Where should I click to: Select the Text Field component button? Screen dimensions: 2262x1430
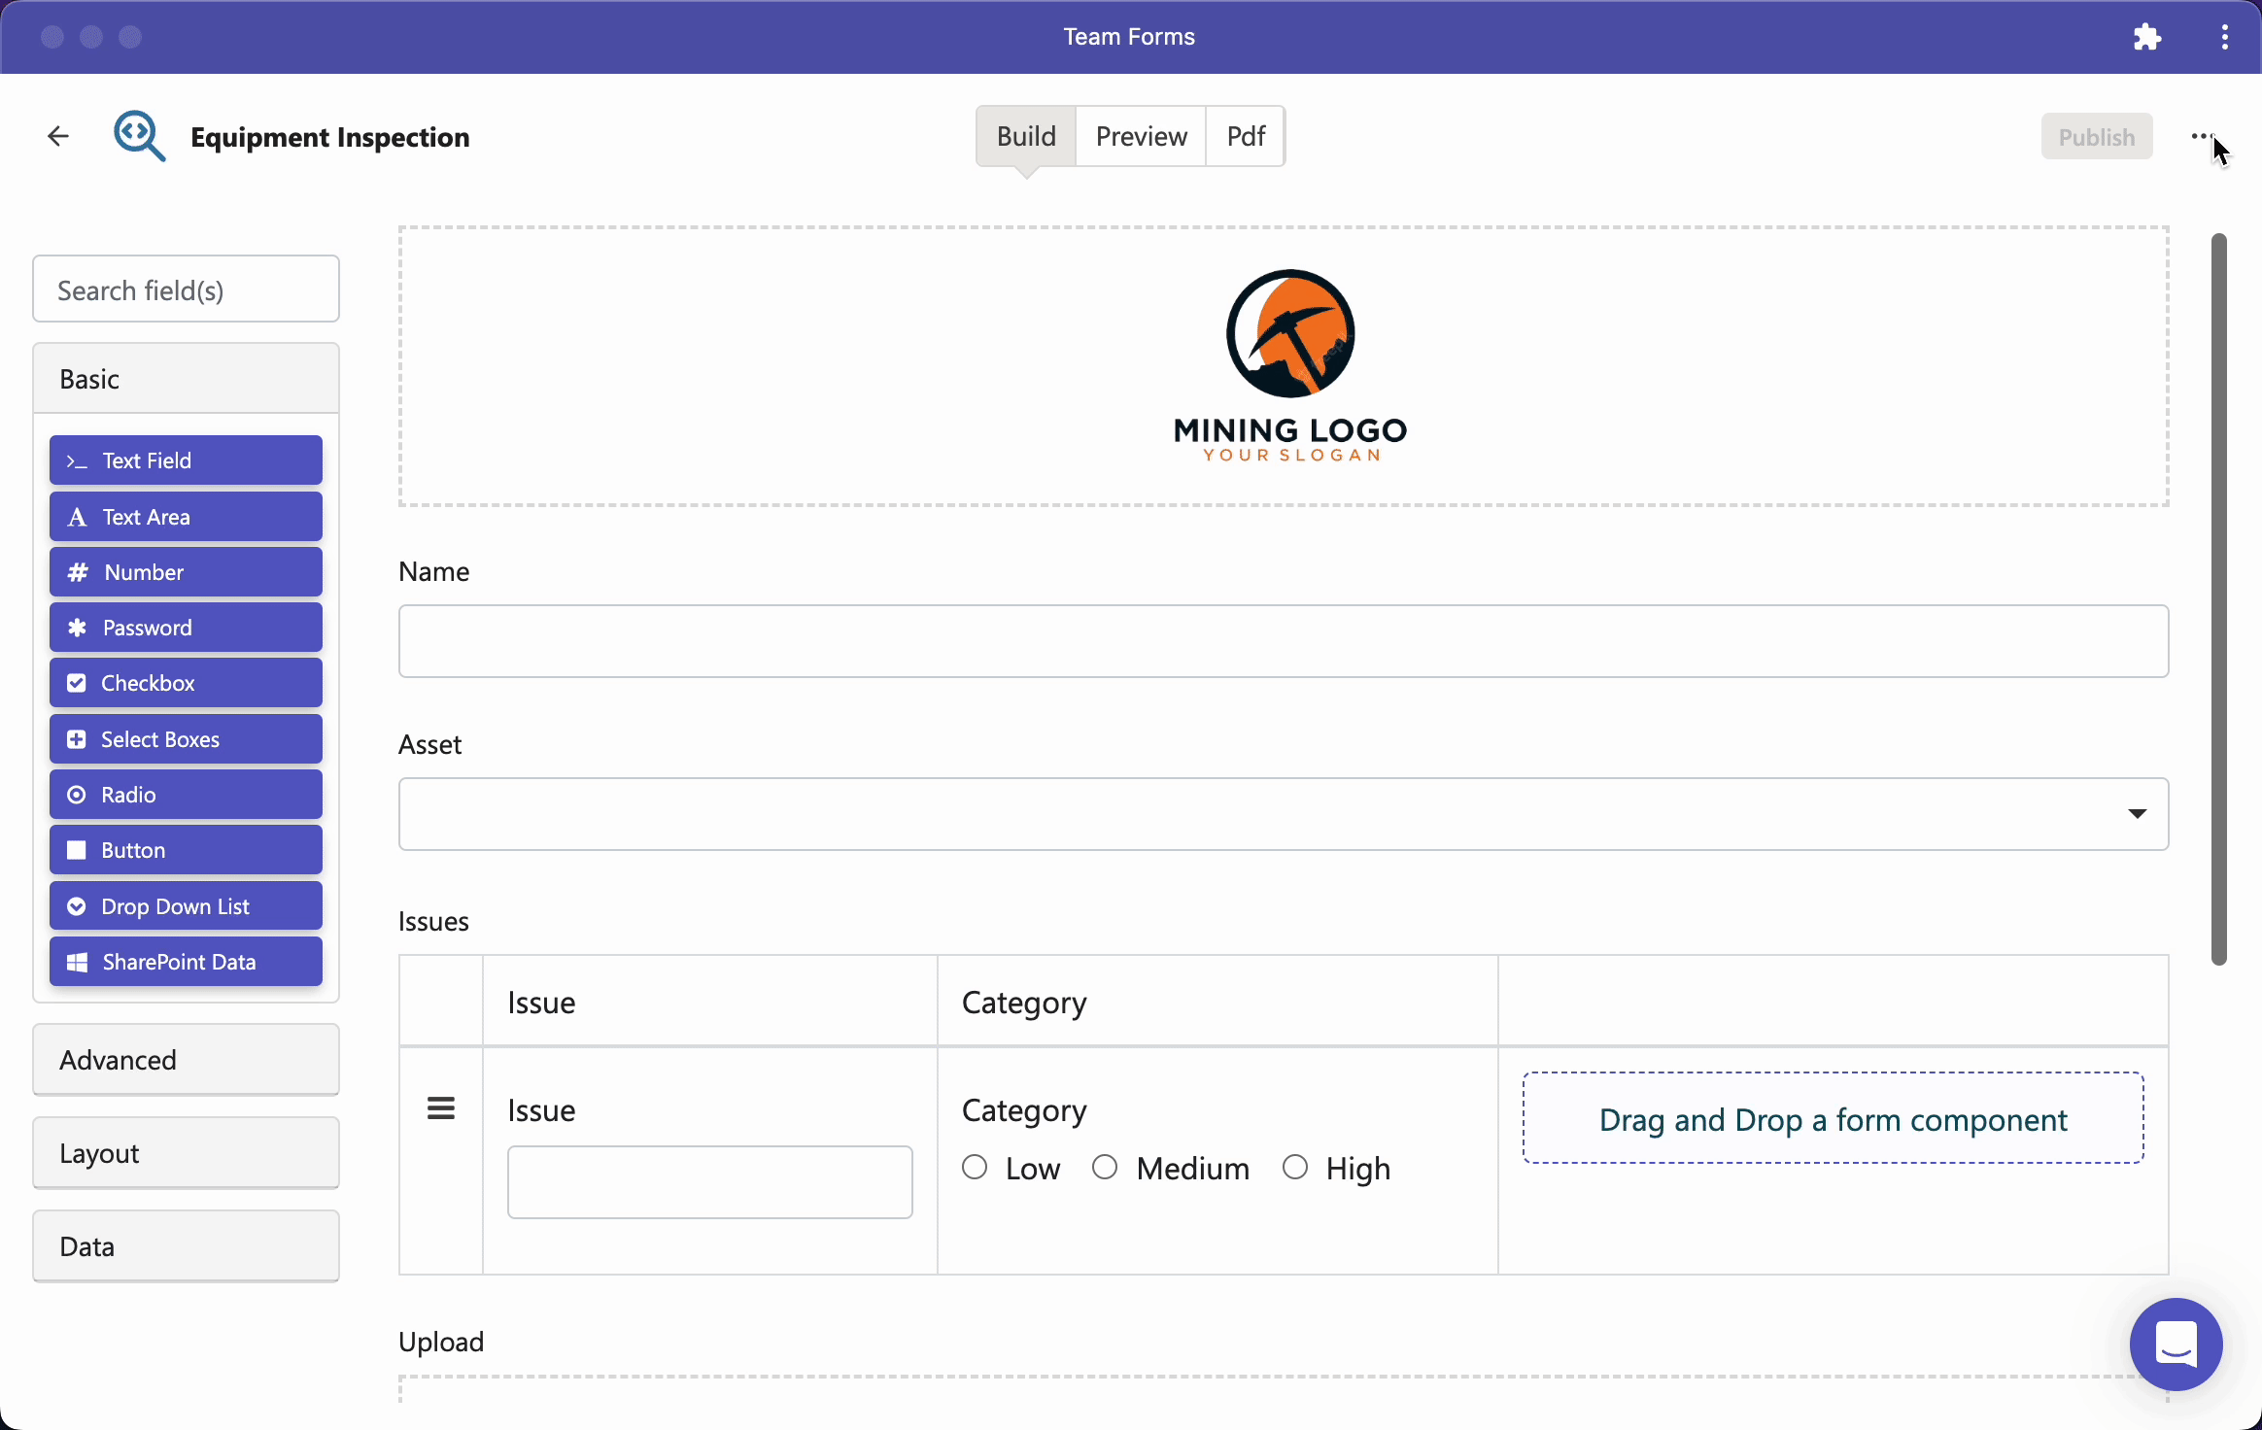point(186,460)
